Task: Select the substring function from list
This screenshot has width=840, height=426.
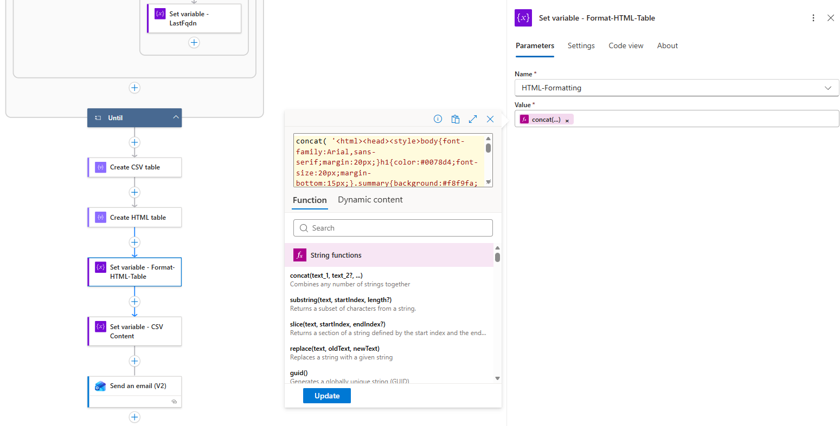Action: (341, 300)
